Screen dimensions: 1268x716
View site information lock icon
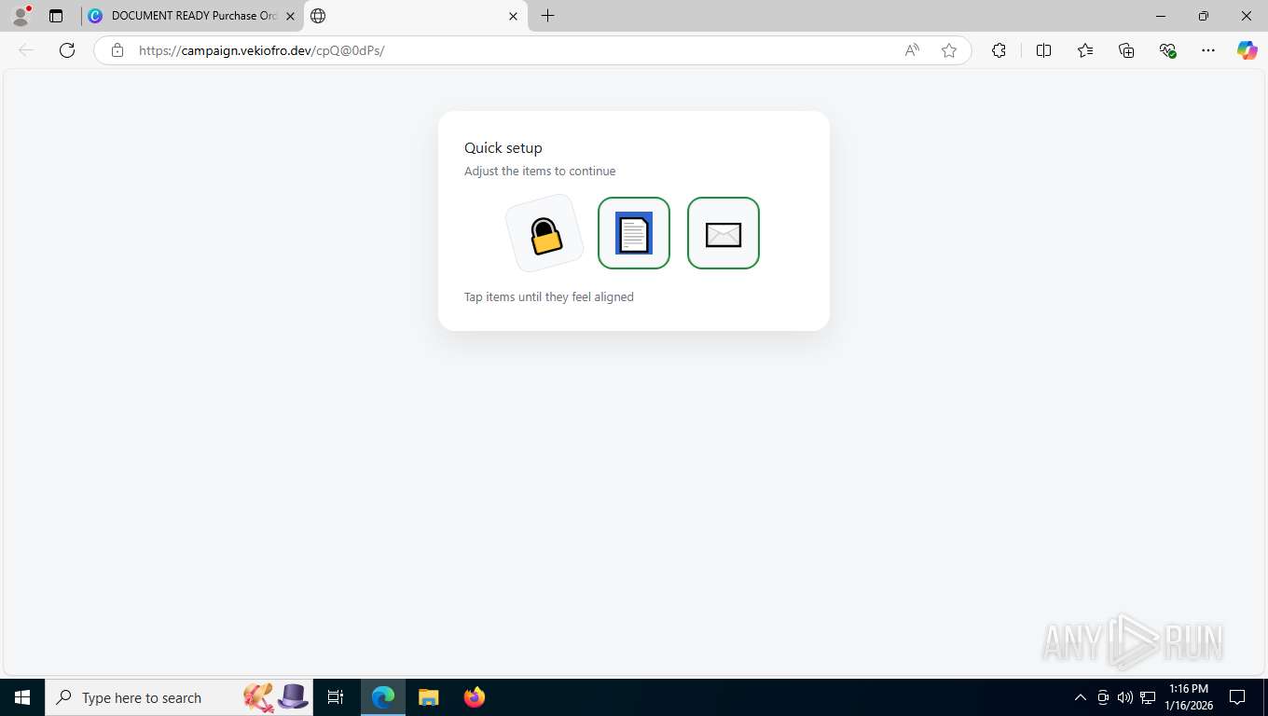click(x=117, y=50)
